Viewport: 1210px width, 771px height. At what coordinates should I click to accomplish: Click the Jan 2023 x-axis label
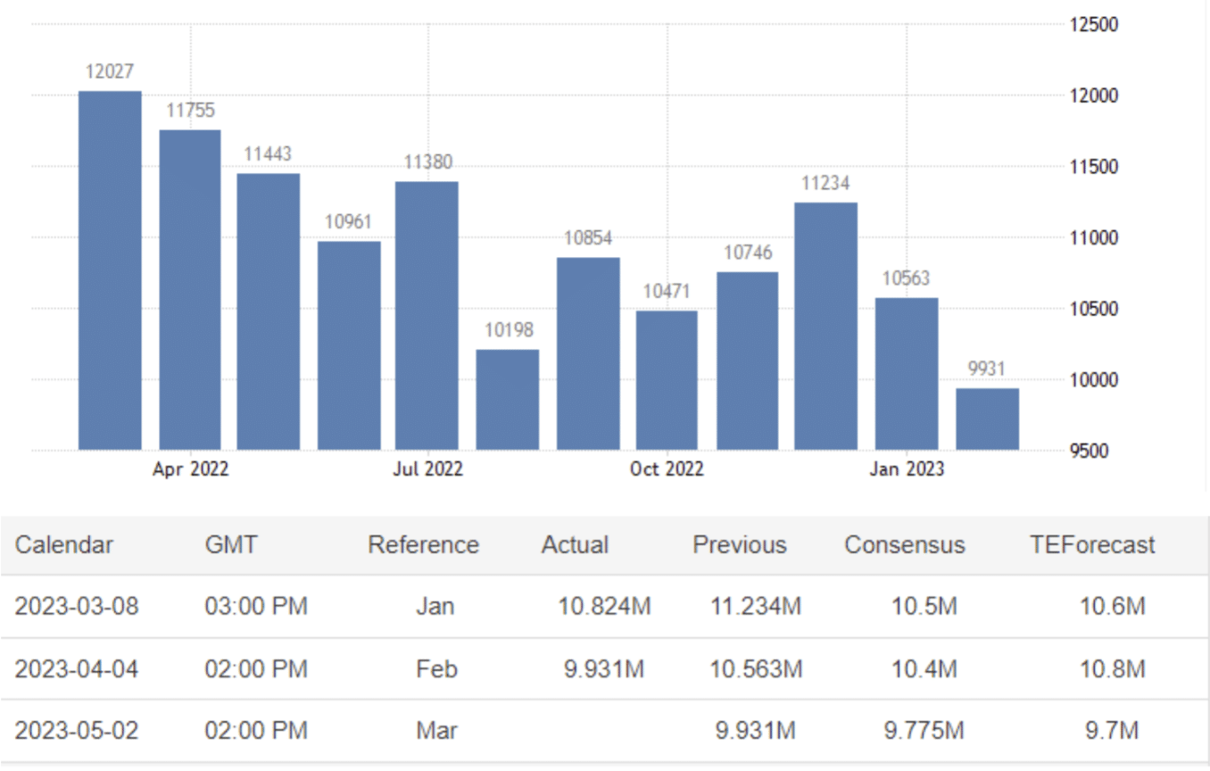(907, 469)
